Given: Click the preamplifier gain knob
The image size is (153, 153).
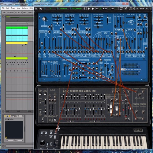Looking at the screenshot, I should (44, 19).
